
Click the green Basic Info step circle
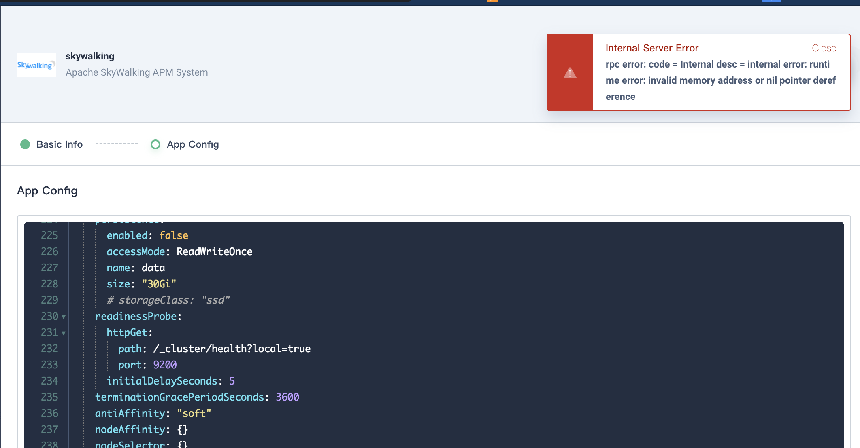click(x=25, y=144)
